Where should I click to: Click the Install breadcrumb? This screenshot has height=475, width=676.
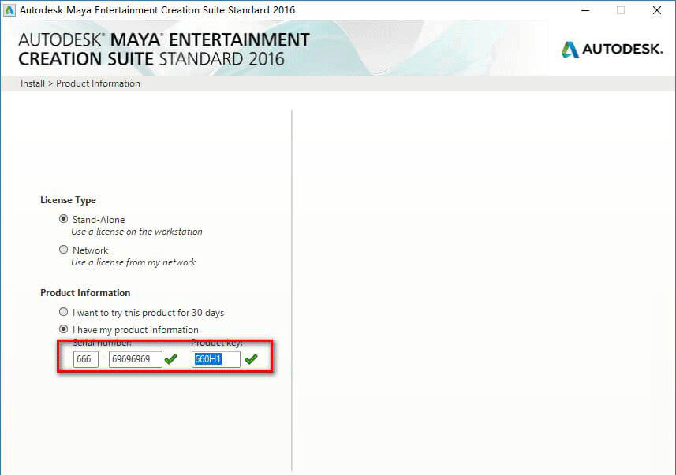click(x=32, y=83)
